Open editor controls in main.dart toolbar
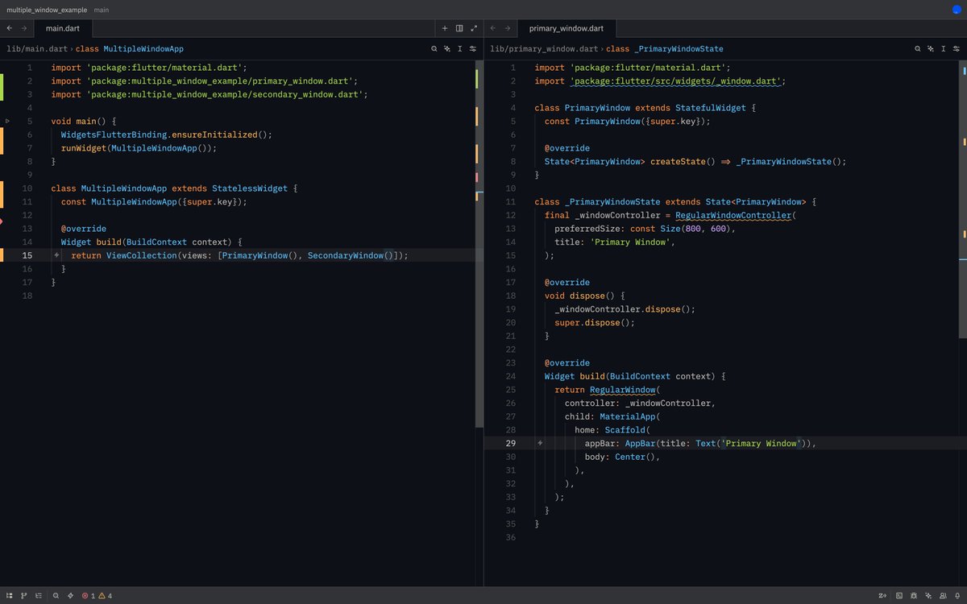The width and height of the screenshot is (967, 604). 473,48
